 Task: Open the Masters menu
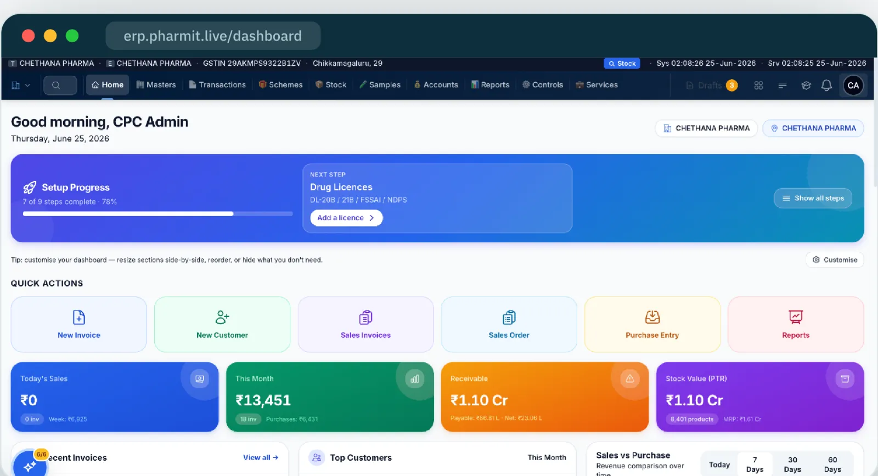(x=156, y=85)
